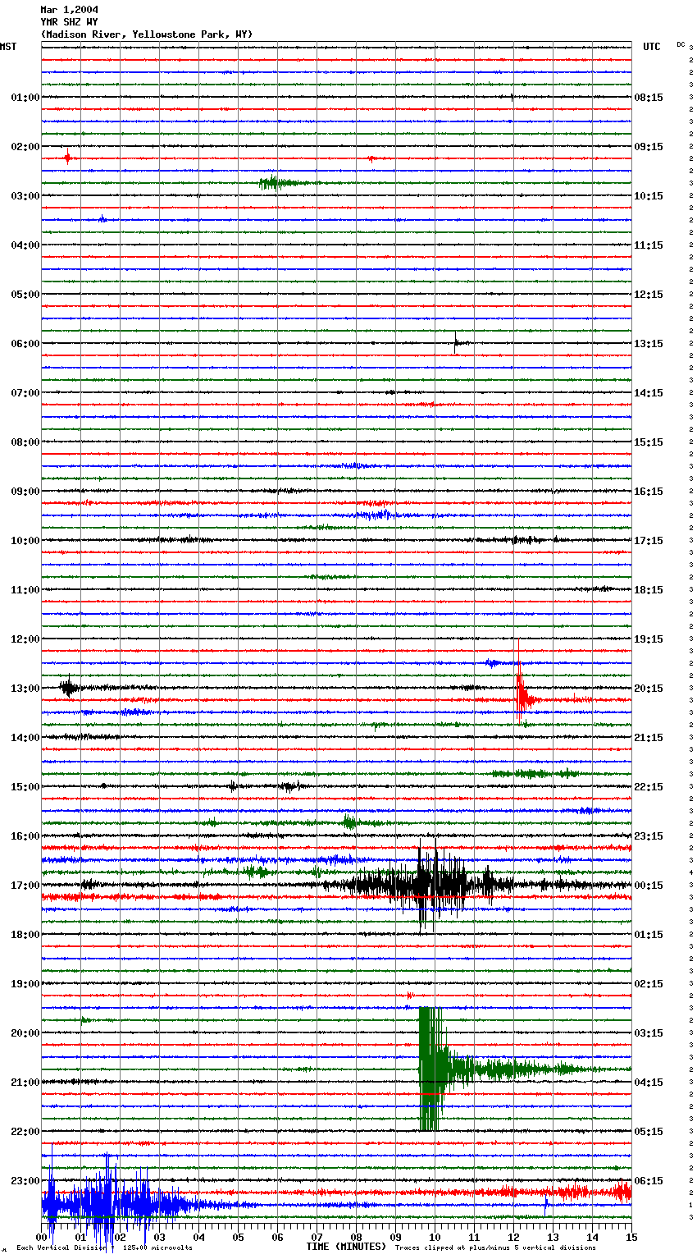Click the 09:15 UTC time label
Screen dimensions: 697x1259
point(649,147)
